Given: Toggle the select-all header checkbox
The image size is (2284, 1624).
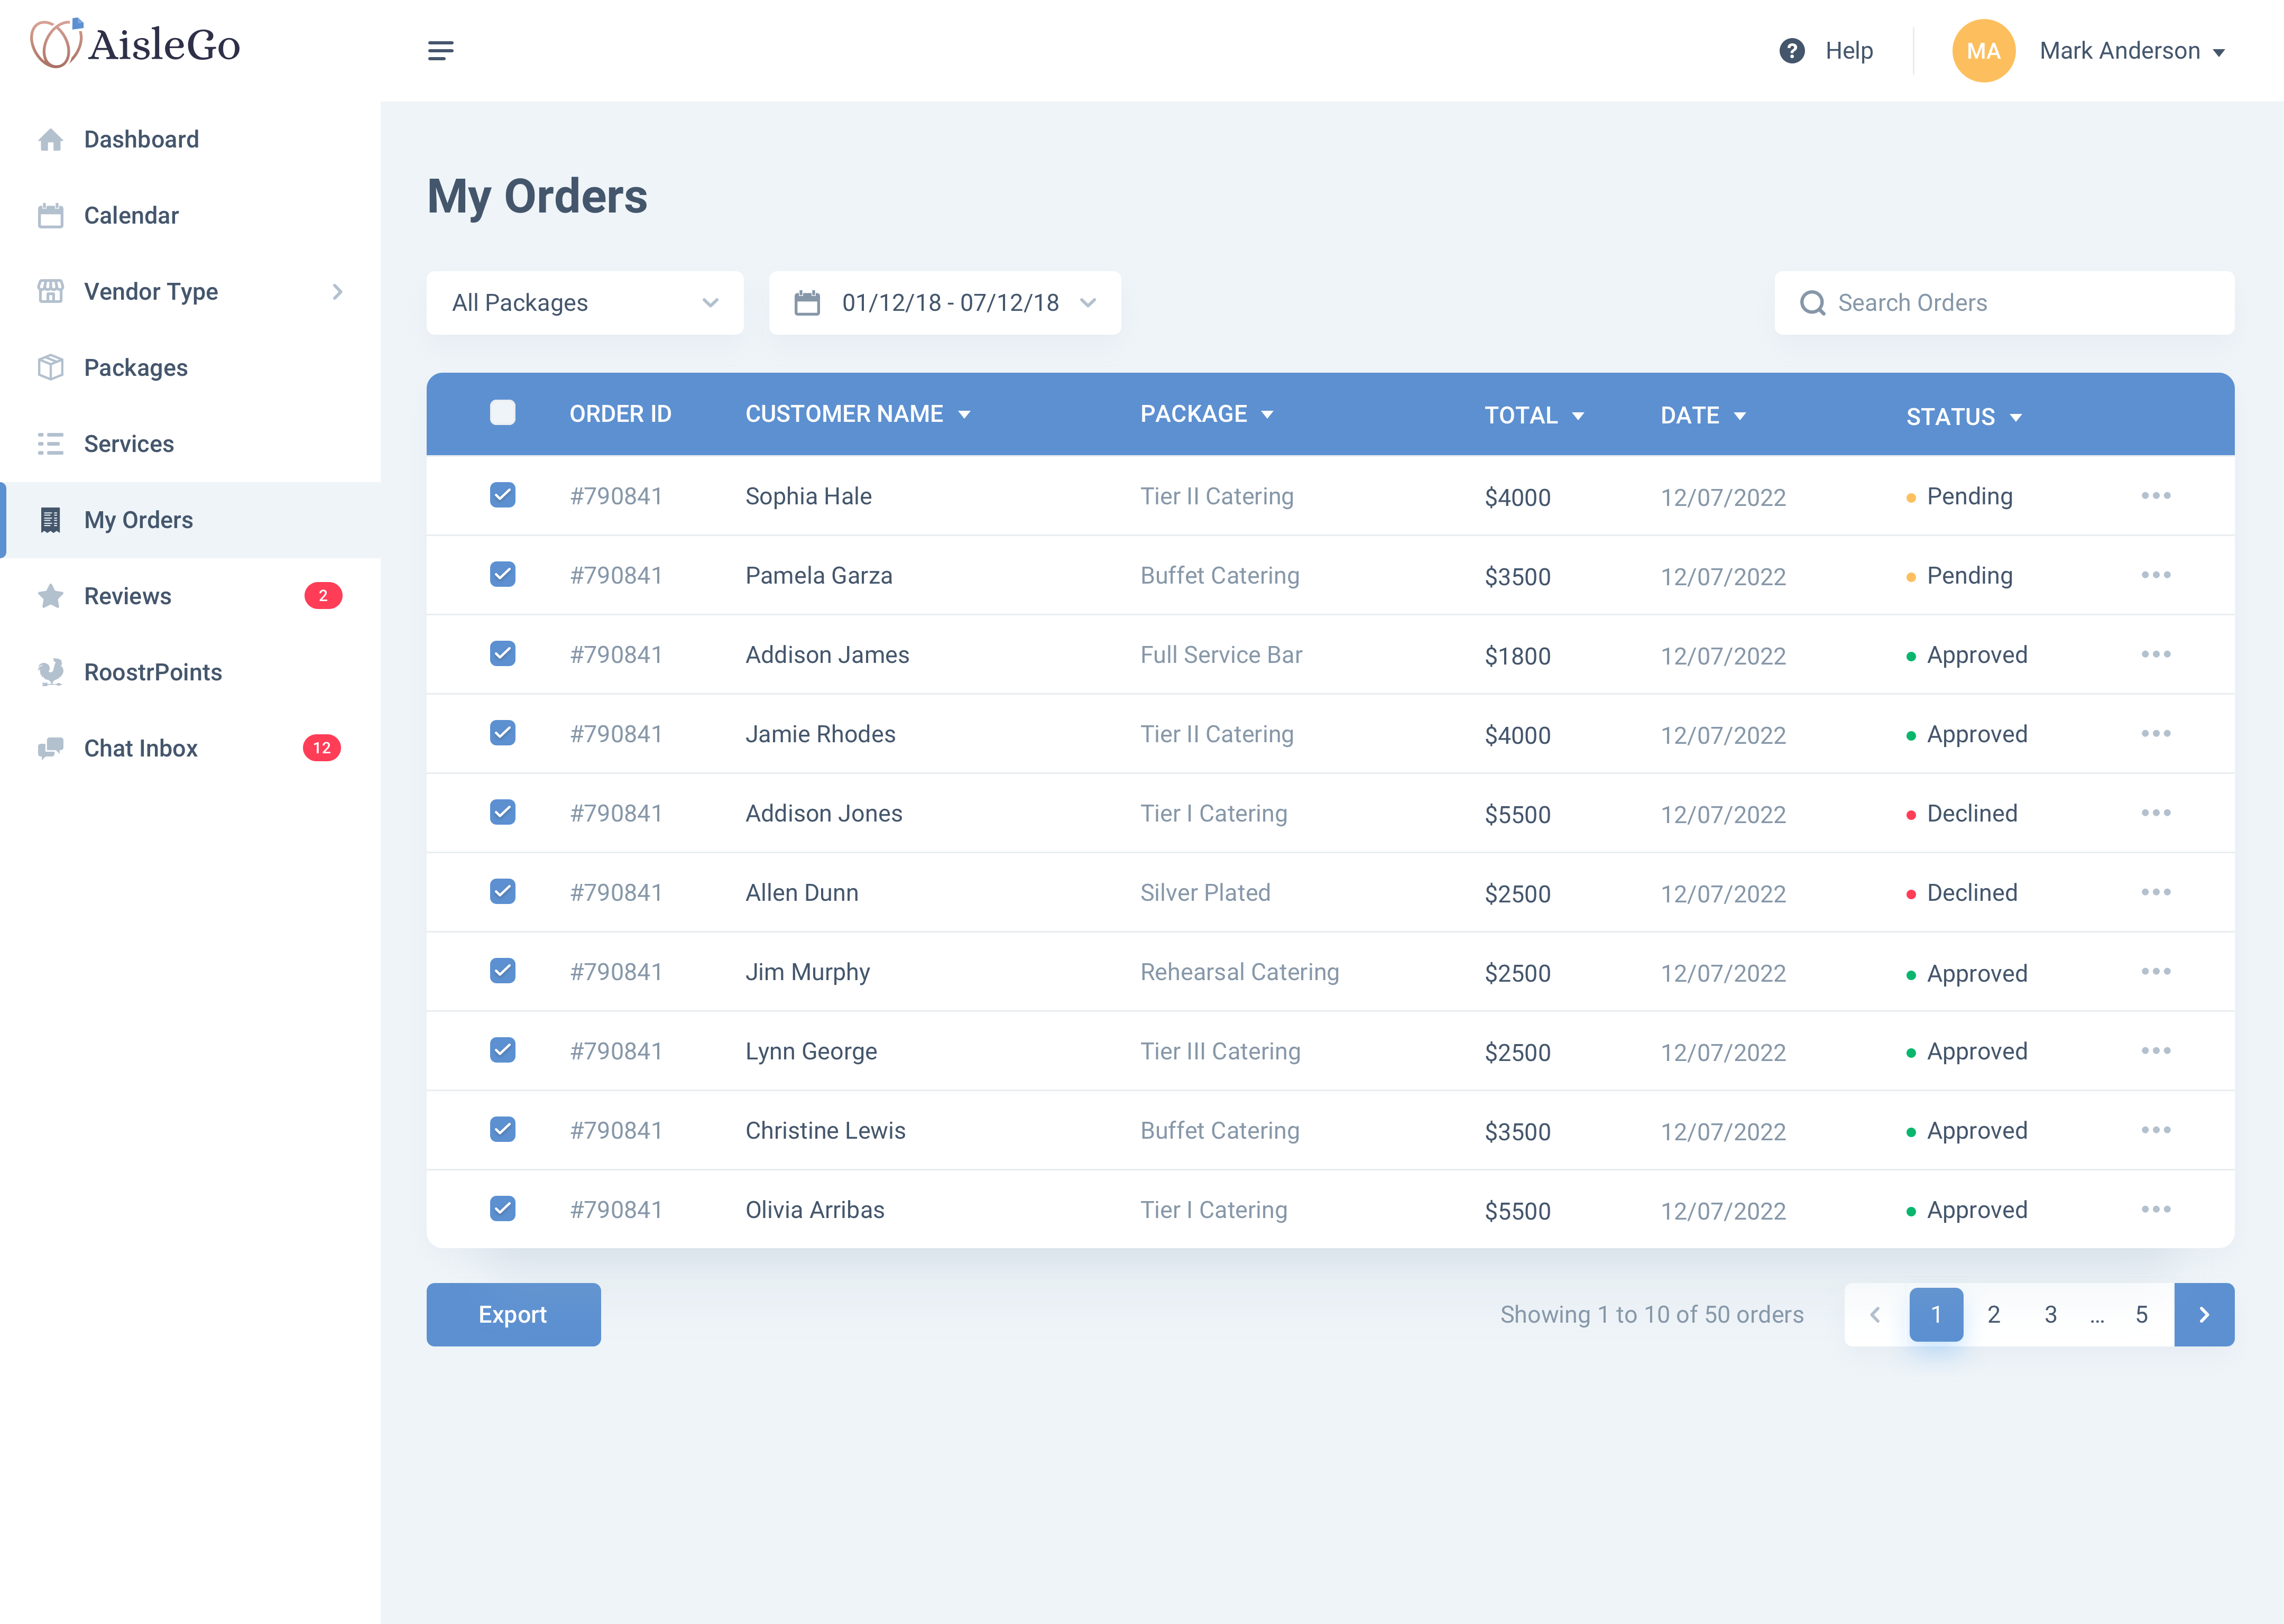Looking at the screenshot, I should (502, 413).
